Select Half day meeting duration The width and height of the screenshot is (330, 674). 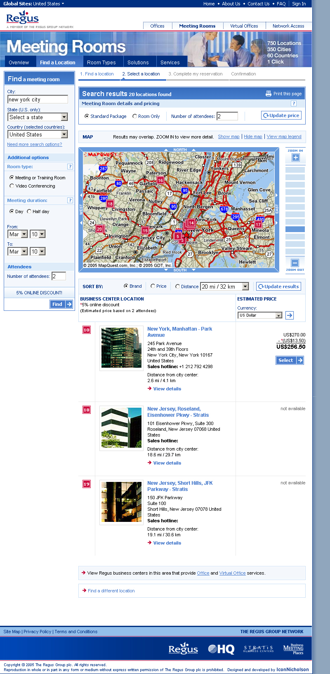(29, 211)
